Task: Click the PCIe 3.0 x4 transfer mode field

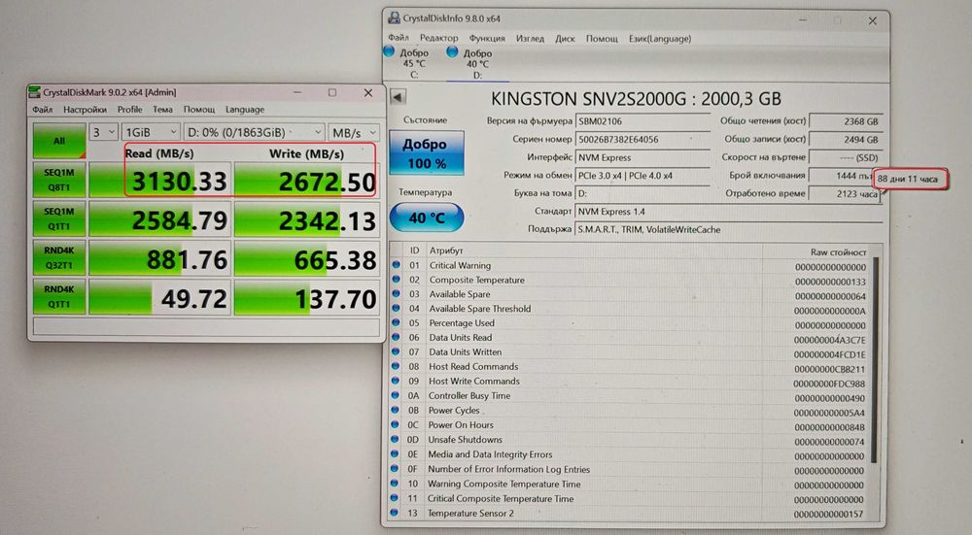Action: 642,175
